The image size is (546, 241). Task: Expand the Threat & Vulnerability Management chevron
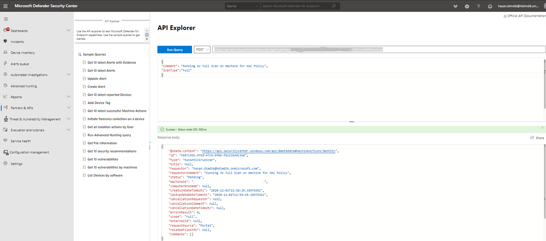click(69, 119)
